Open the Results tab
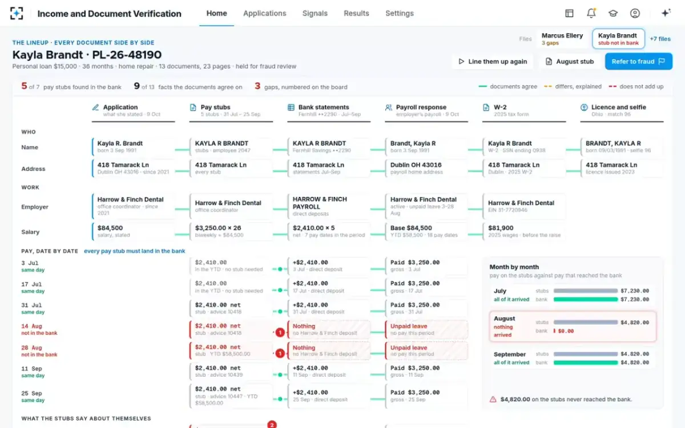 click(x=356, y=13)
